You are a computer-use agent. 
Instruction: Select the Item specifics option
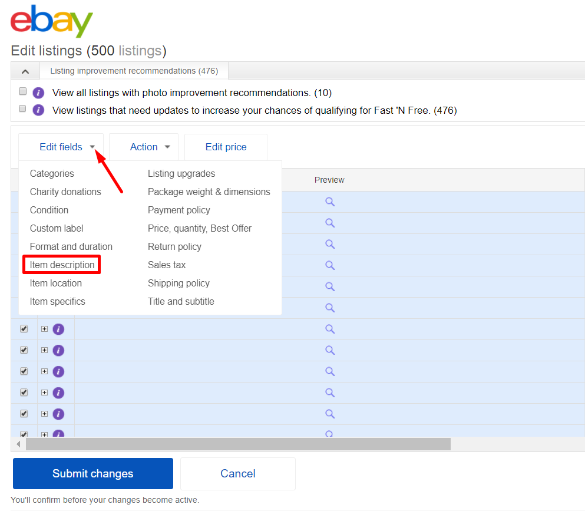(58, 302)
